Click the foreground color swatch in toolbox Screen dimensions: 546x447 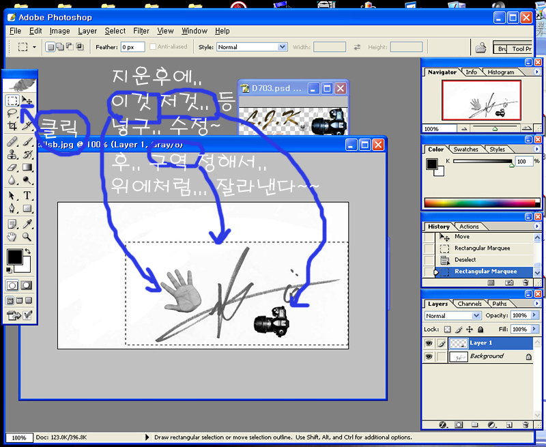click(x=14, y=257)
